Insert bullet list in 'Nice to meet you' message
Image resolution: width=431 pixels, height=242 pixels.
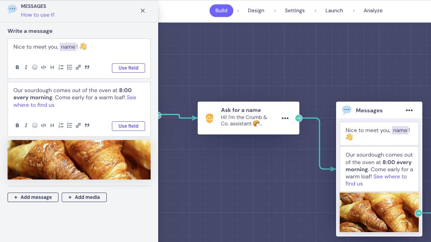70,67
